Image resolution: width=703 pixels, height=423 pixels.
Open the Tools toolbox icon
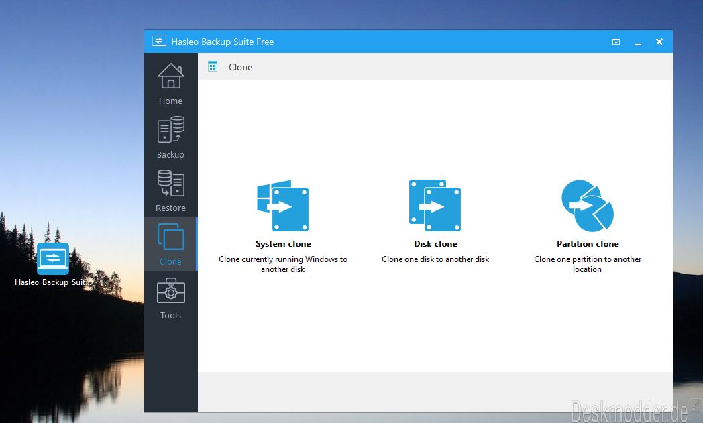170,290
